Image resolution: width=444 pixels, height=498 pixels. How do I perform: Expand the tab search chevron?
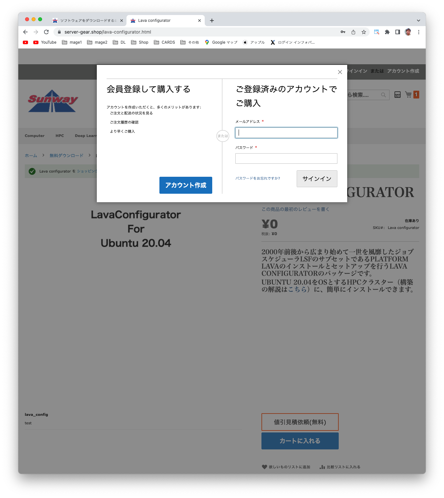(x=419, y=21)
